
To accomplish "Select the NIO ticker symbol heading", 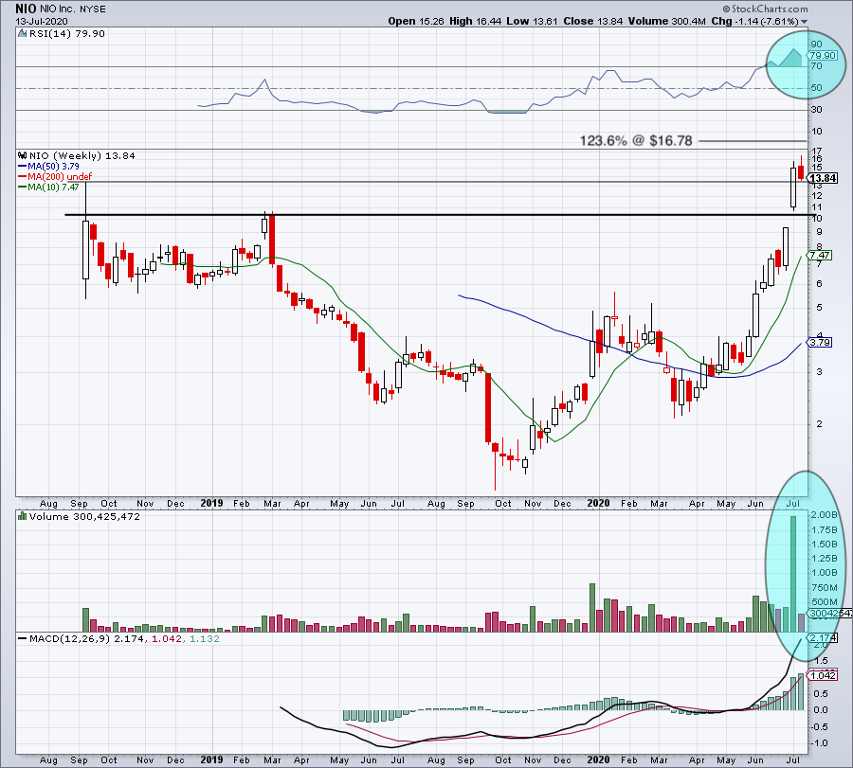I will coord(27,9).
